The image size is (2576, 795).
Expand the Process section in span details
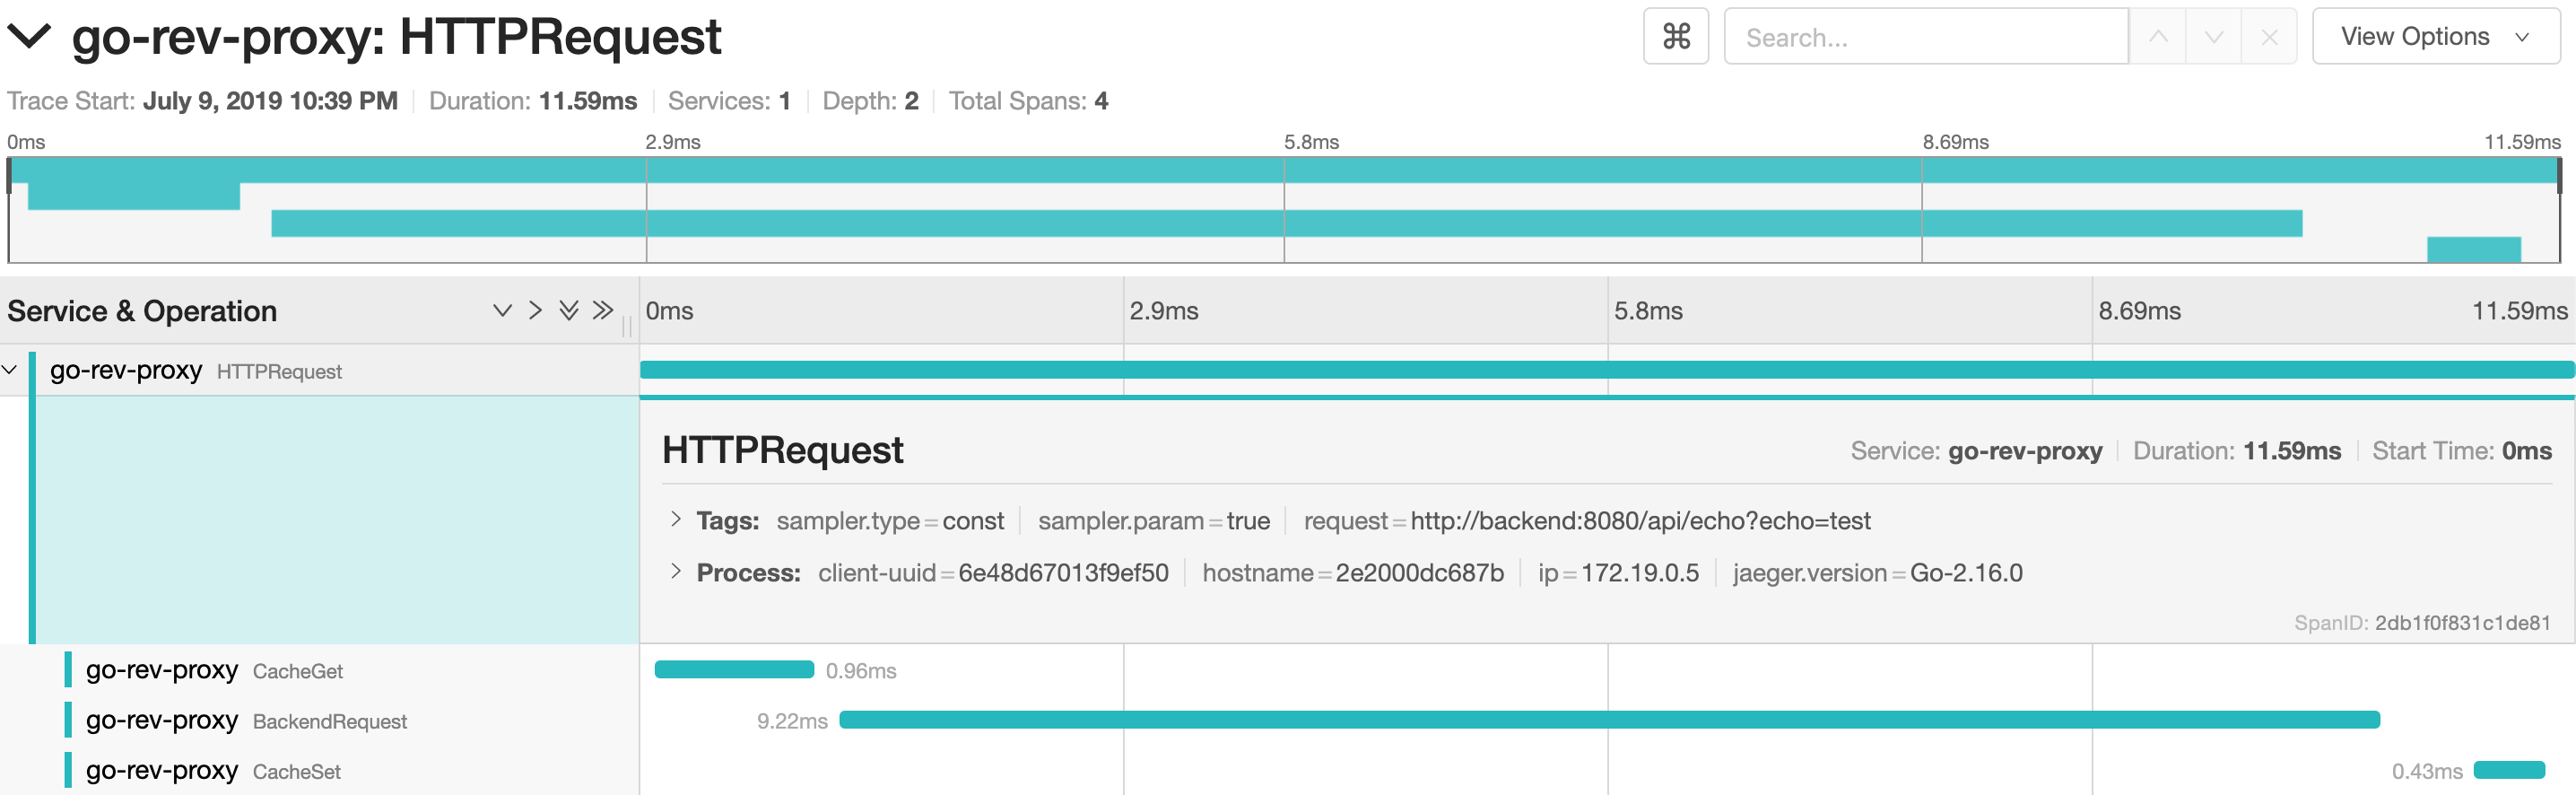click(x=676, y=571)
